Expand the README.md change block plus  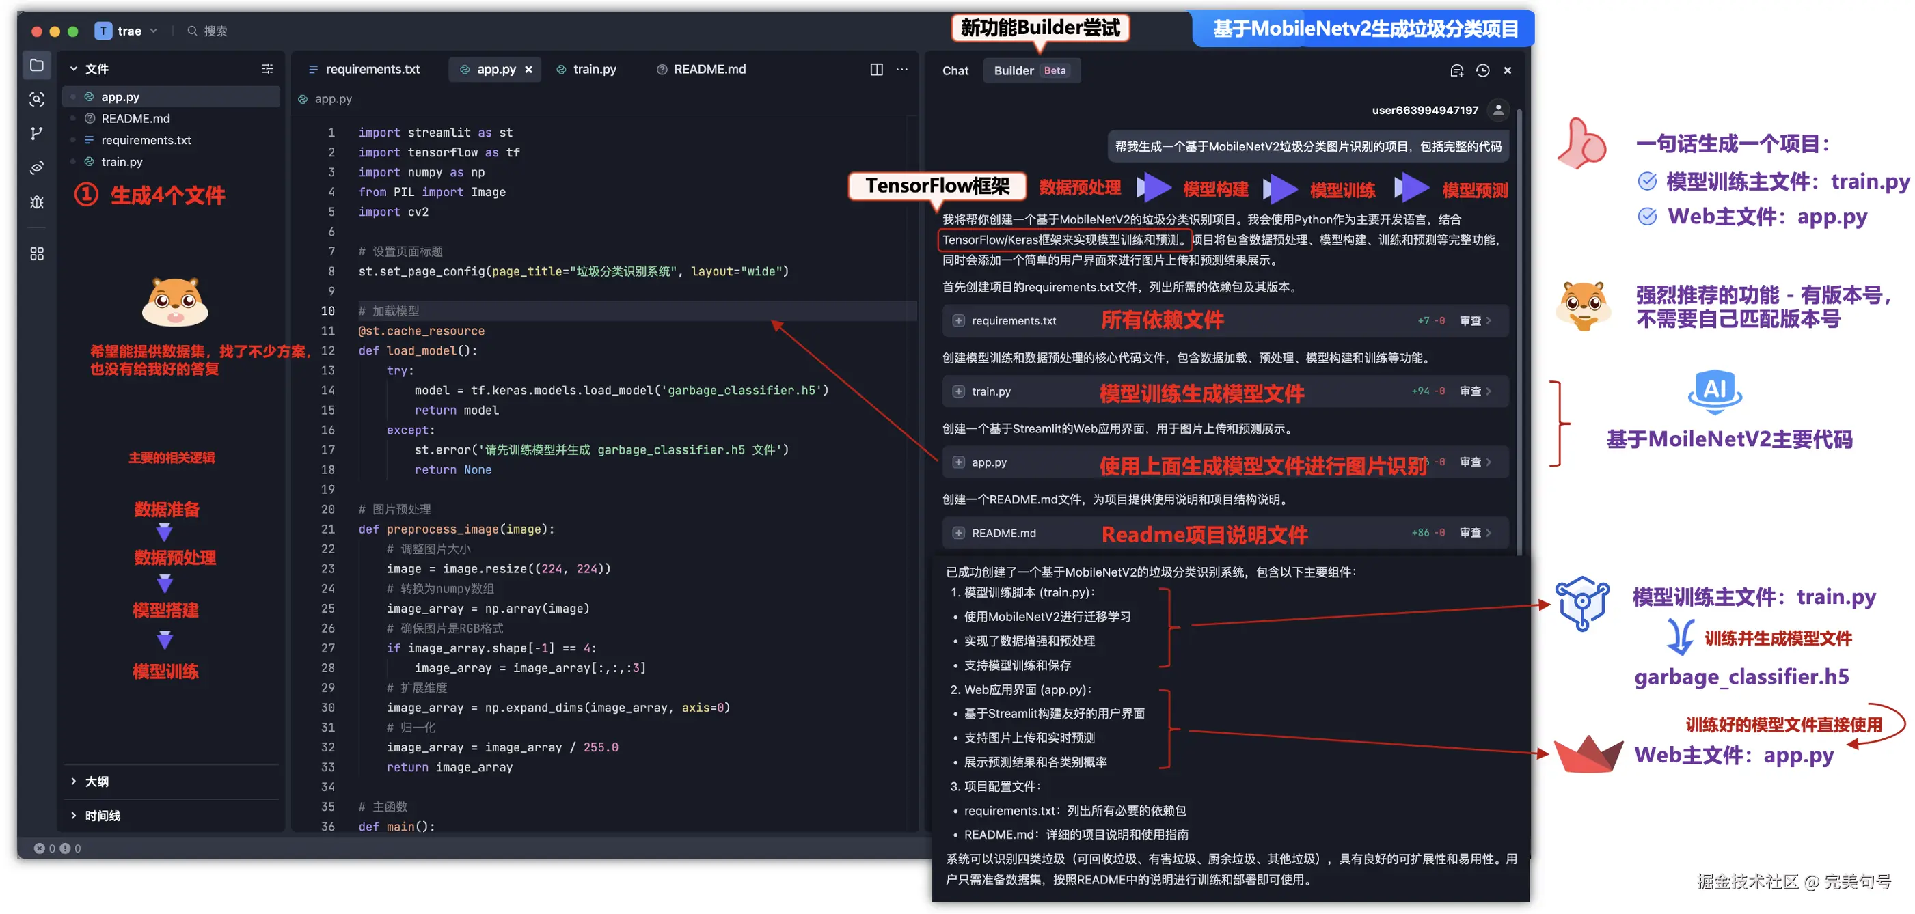coord(958,533)
